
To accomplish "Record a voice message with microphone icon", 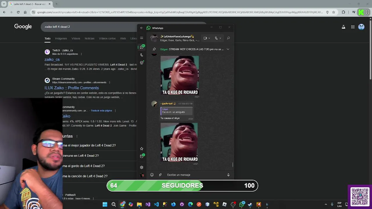I will coord(228,175).
